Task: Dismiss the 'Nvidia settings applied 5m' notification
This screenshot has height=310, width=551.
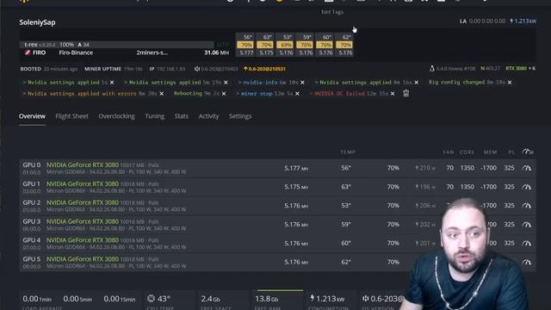Action: pos(226,83)
